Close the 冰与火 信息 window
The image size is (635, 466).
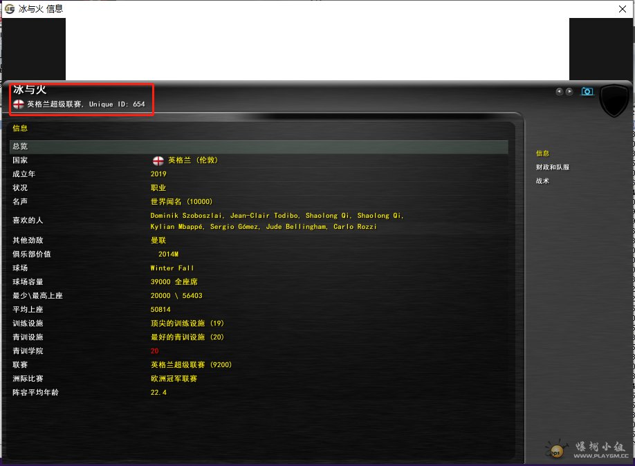622,9
